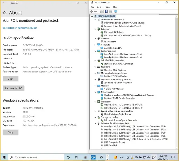Click Copy under Device specifications
This screenshot has width=179, height=161.
(11, 79)
